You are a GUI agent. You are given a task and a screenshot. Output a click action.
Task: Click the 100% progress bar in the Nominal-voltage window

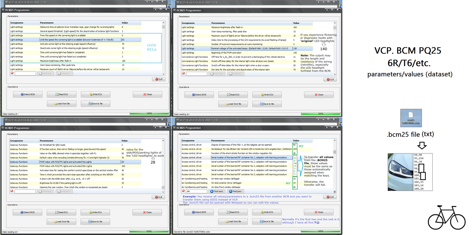coord(321,114)
